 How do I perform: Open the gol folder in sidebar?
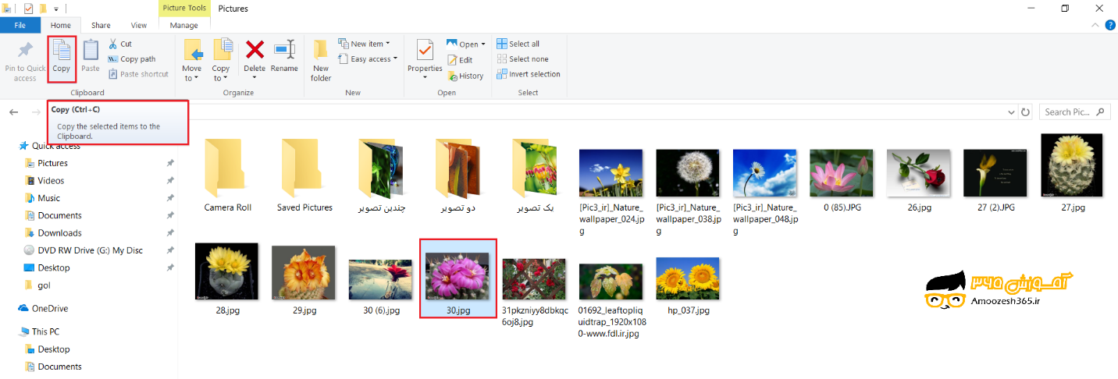44,285
